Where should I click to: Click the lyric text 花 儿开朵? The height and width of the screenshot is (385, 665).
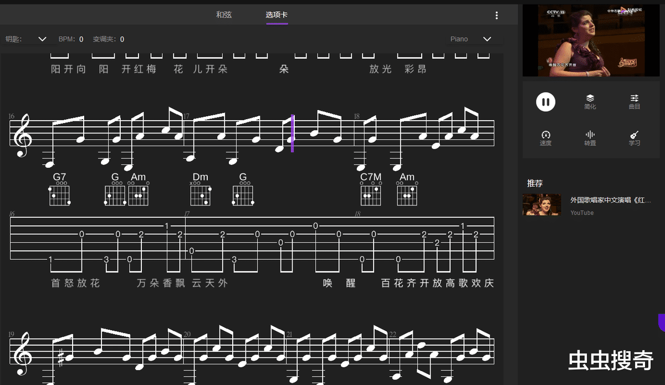(201, 69)
